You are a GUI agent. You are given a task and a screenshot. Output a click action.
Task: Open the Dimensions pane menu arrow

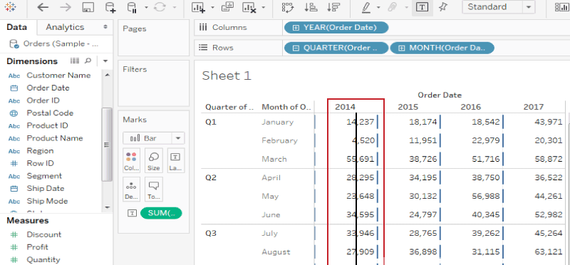(105, 61)
